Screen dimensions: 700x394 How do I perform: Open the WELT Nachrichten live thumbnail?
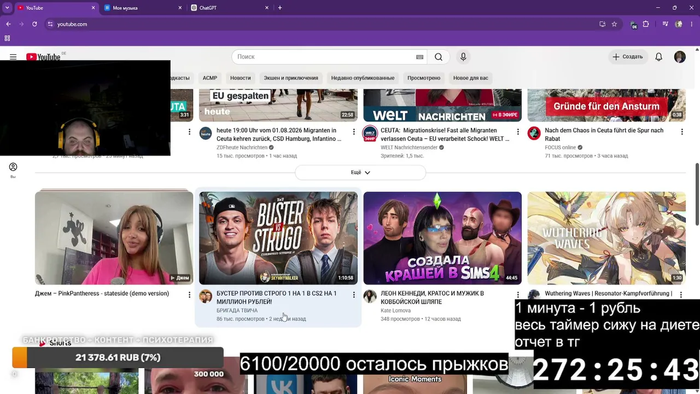(442, 105)
